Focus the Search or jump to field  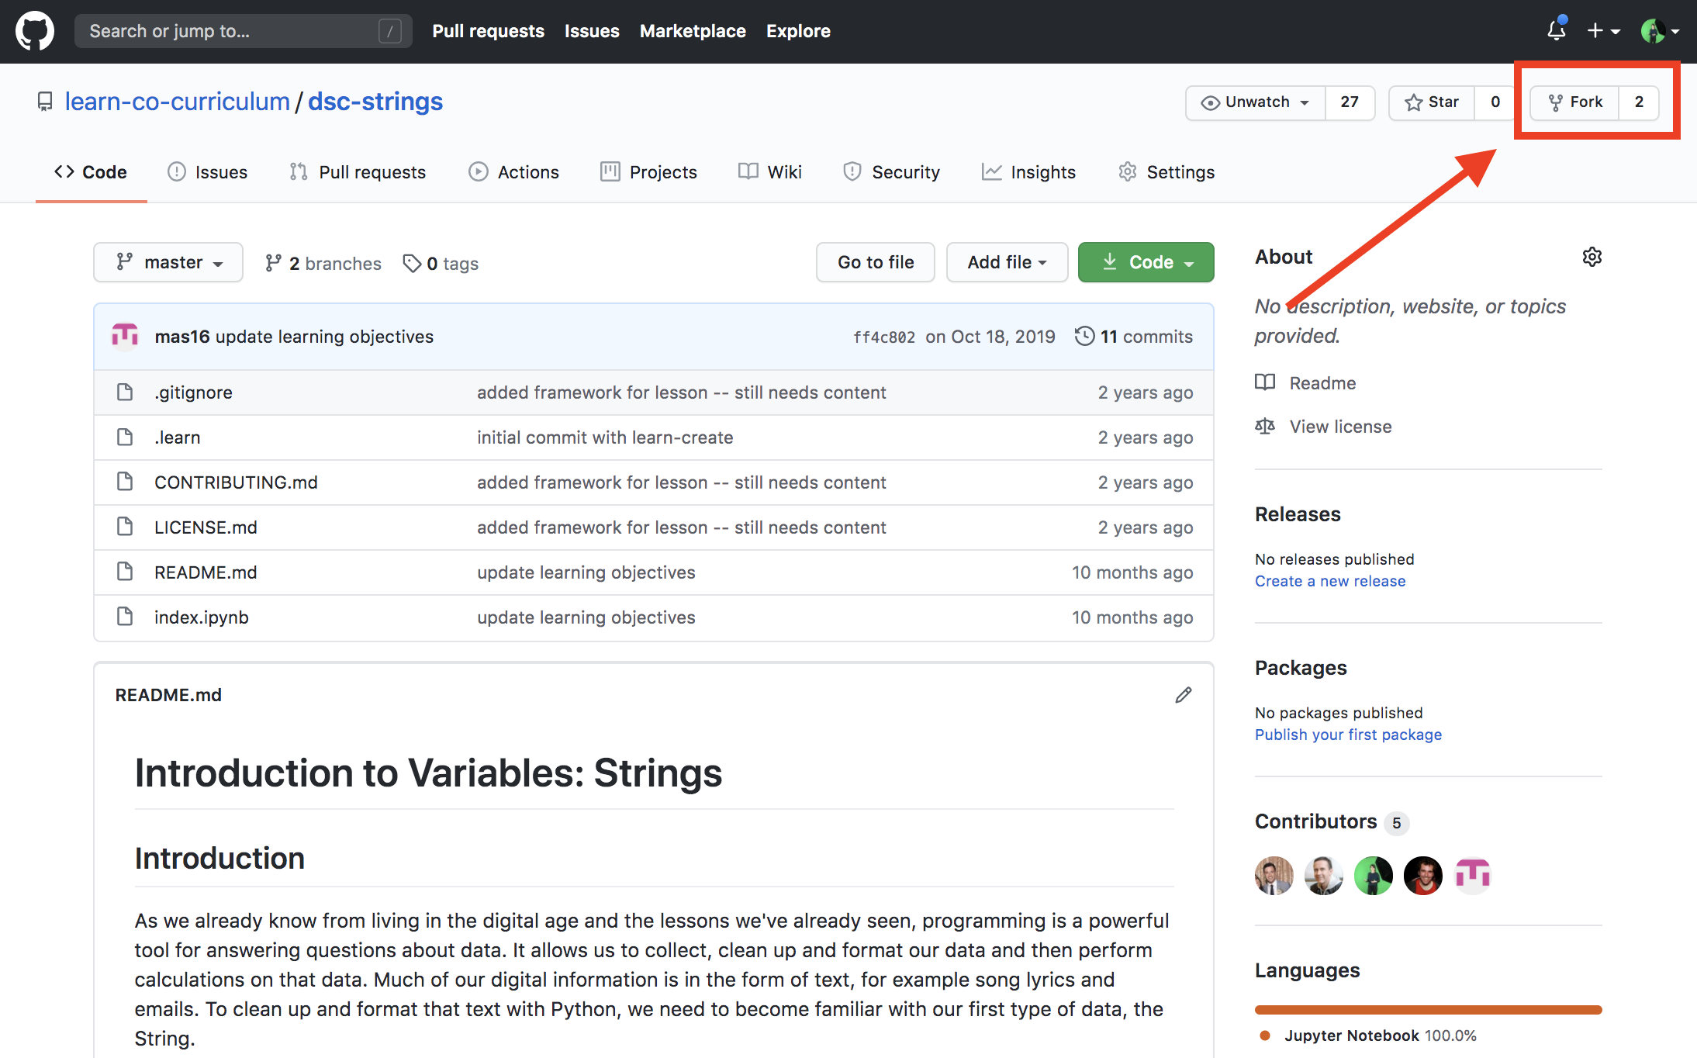pyautogui.click(x=233, y=31)
